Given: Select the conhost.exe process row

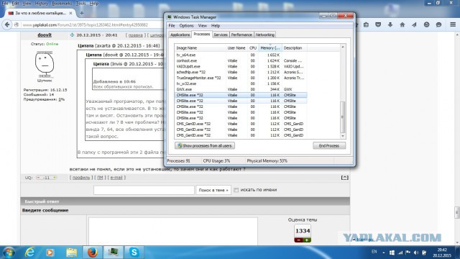Looking at the screenshot, I should click(241, 60).
